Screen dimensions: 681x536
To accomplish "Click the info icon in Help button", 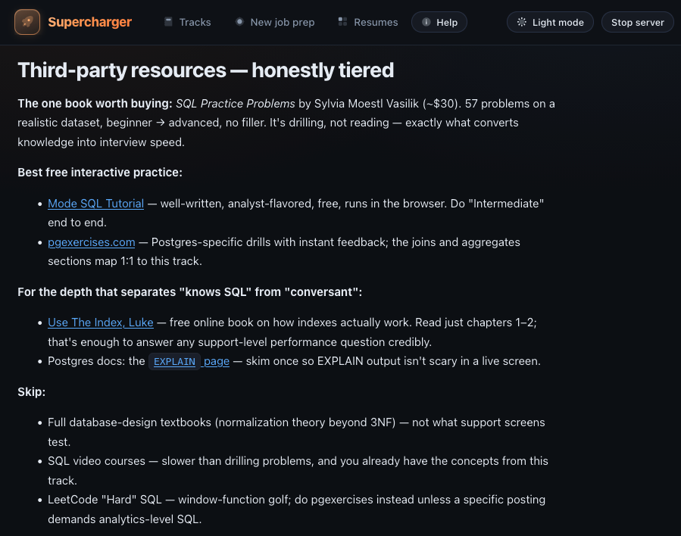I will [x=426, y=22].
